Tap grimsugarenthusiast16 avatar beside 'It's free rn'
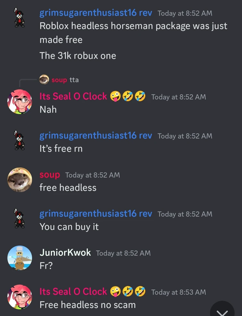 pos(20,140)
